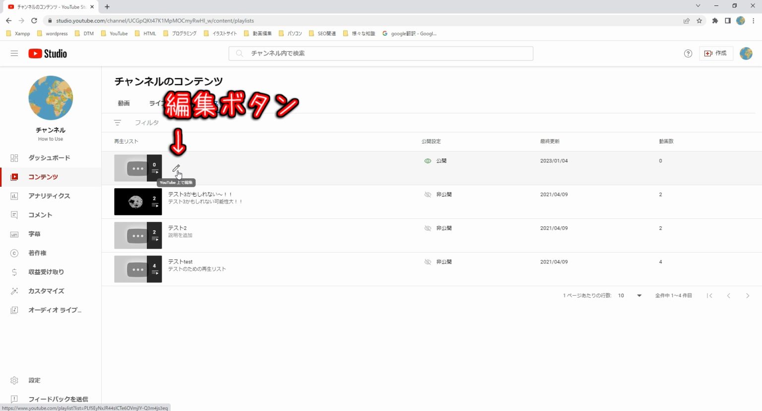Open account menu via profile avatar
Image resolution: width=762 pixels, height=411 pixels.
[x=746, y=53]
